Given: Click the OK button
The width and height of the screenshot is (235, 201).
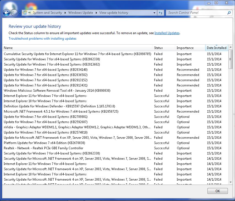Looking at the screenshot, I should click(218, 191).
